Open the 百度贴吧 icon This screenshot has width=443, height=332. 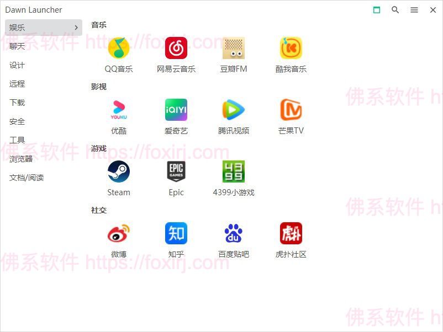[234, 234]
